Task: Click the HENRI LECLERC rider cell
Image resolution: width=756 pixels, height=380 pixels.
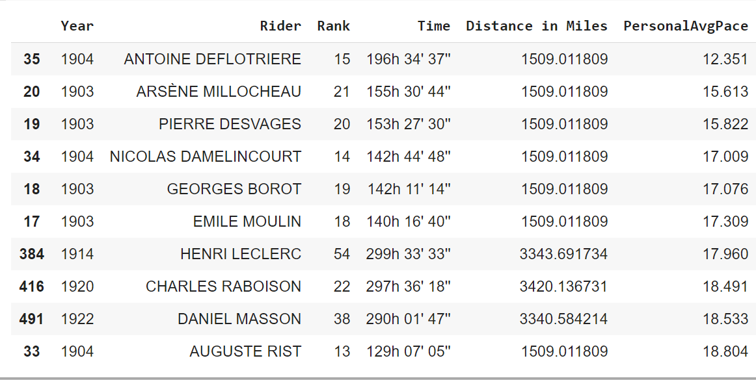Action: point(241,254)
